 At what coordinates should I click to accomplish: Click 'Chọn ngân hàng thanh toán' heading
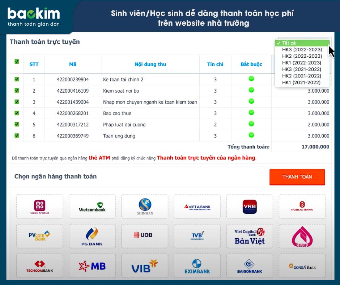[55, 176]
